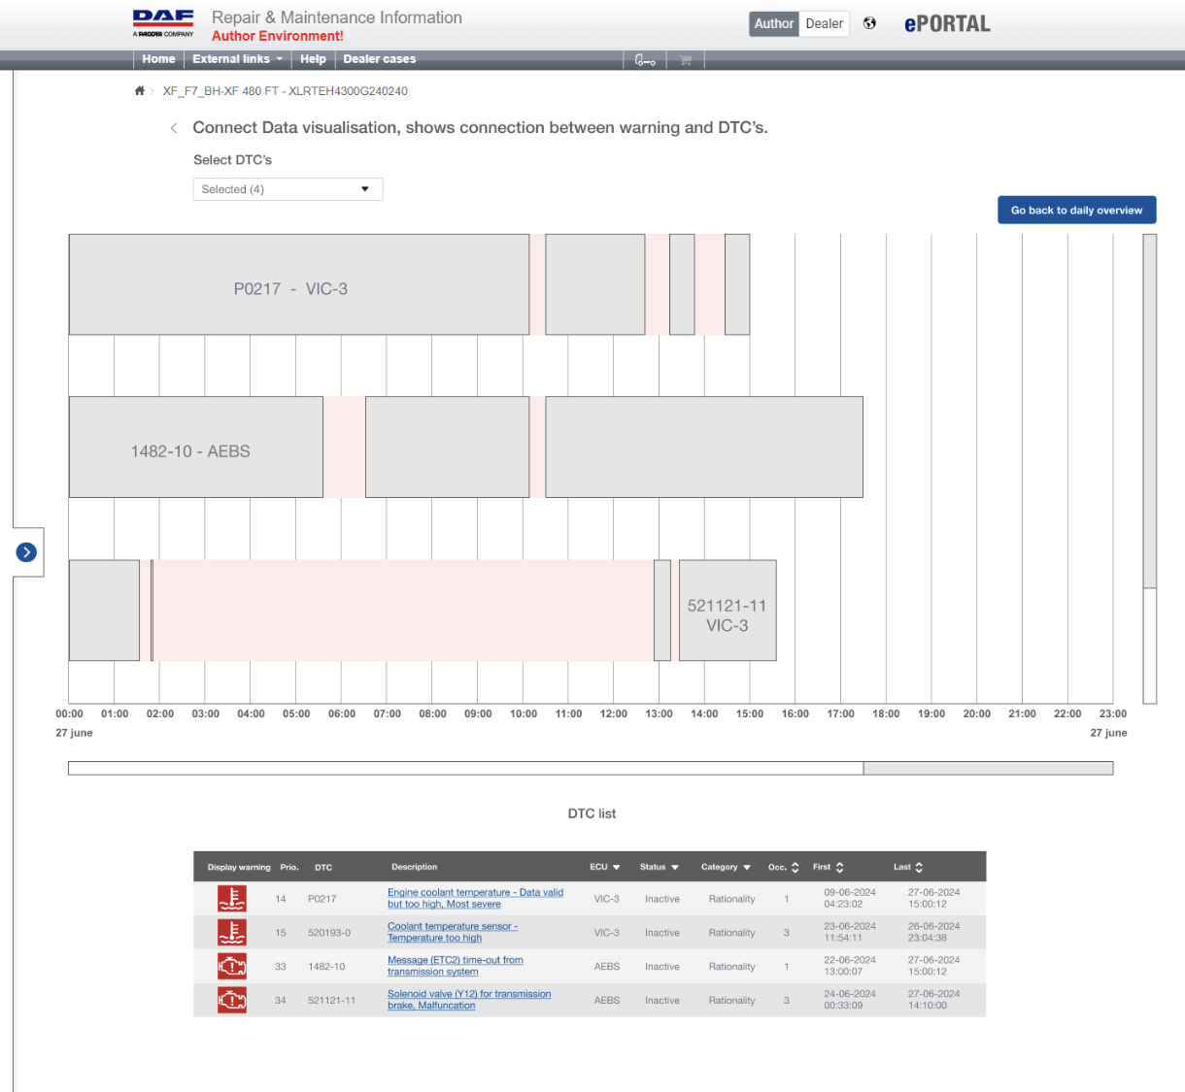Click the home breadcrumb icon
This screenshot has width=1185, height=1092.
click(140, 91)
